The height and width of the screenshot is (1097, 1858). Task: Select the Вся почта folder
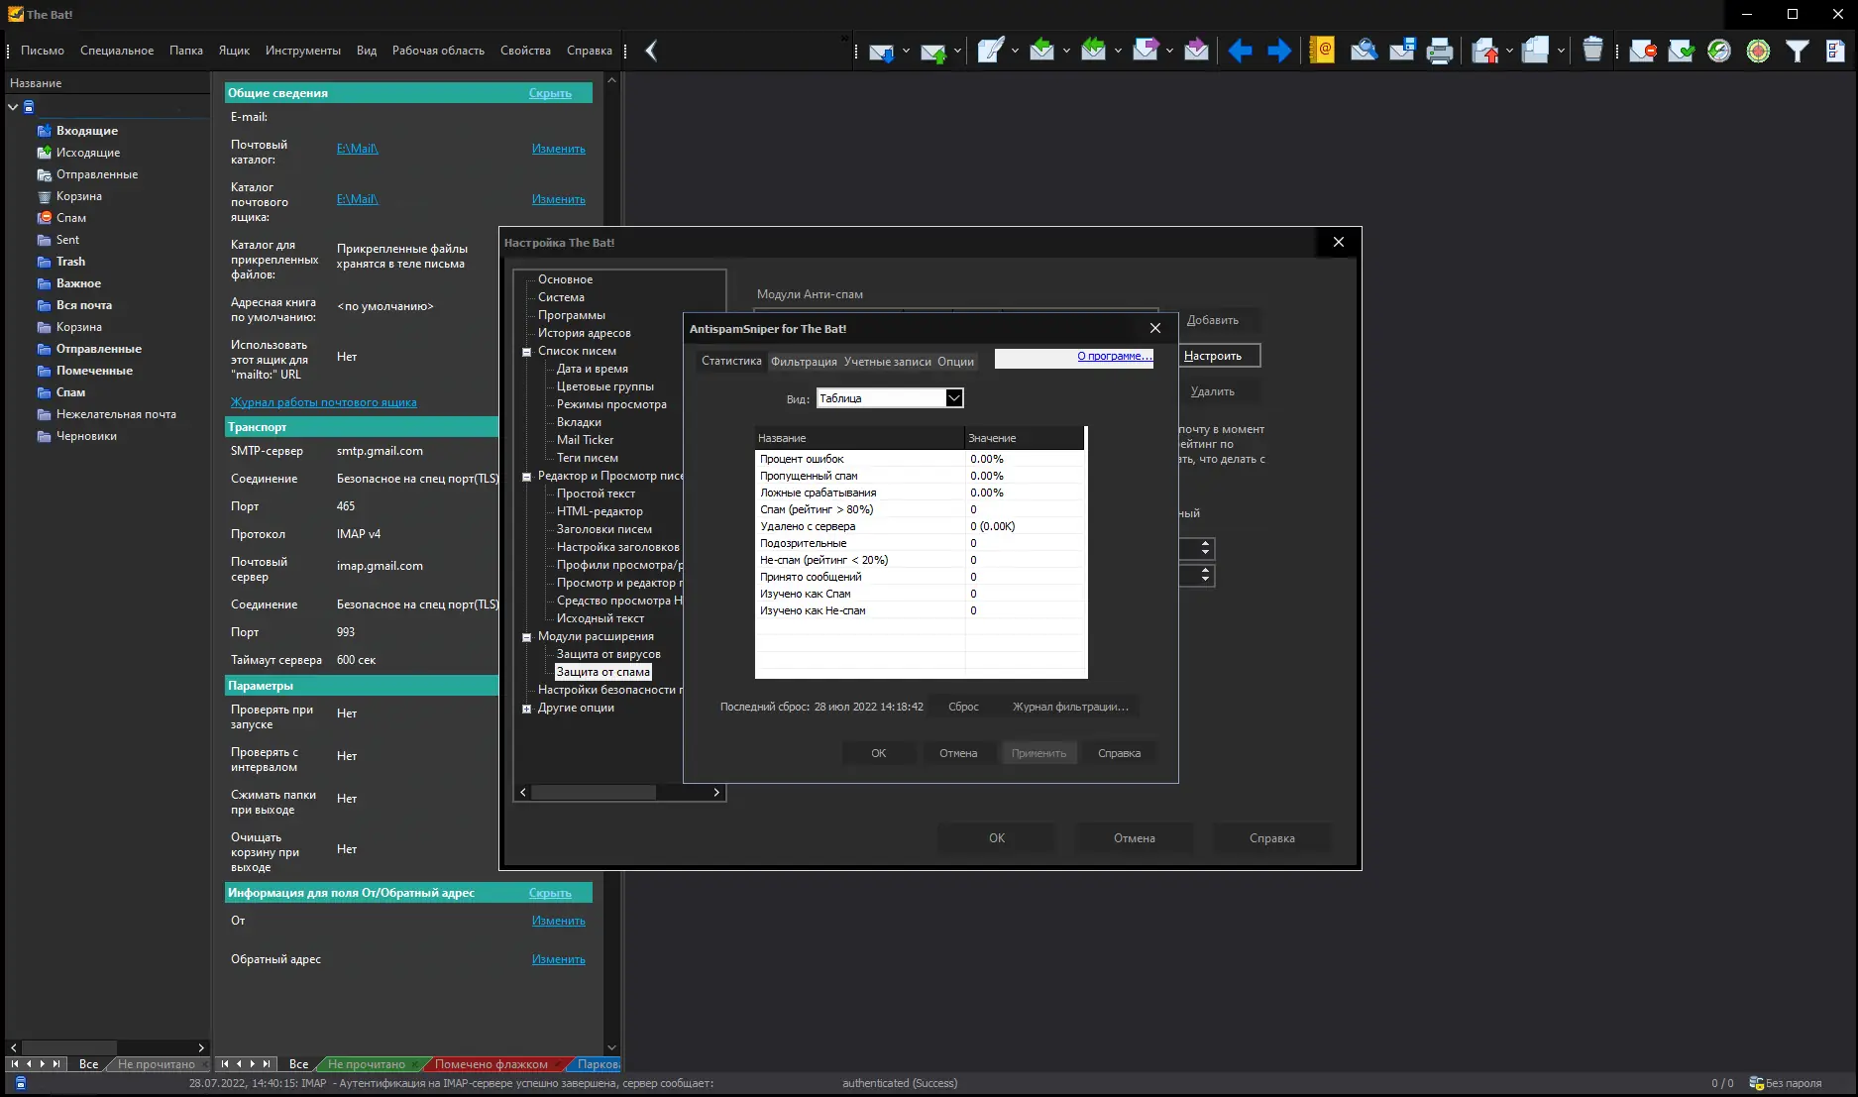pos(84,305)
